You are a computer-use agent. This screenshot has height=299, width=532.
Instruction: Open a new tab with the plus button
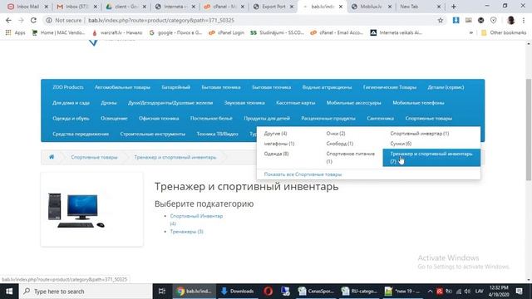(453, 7)
